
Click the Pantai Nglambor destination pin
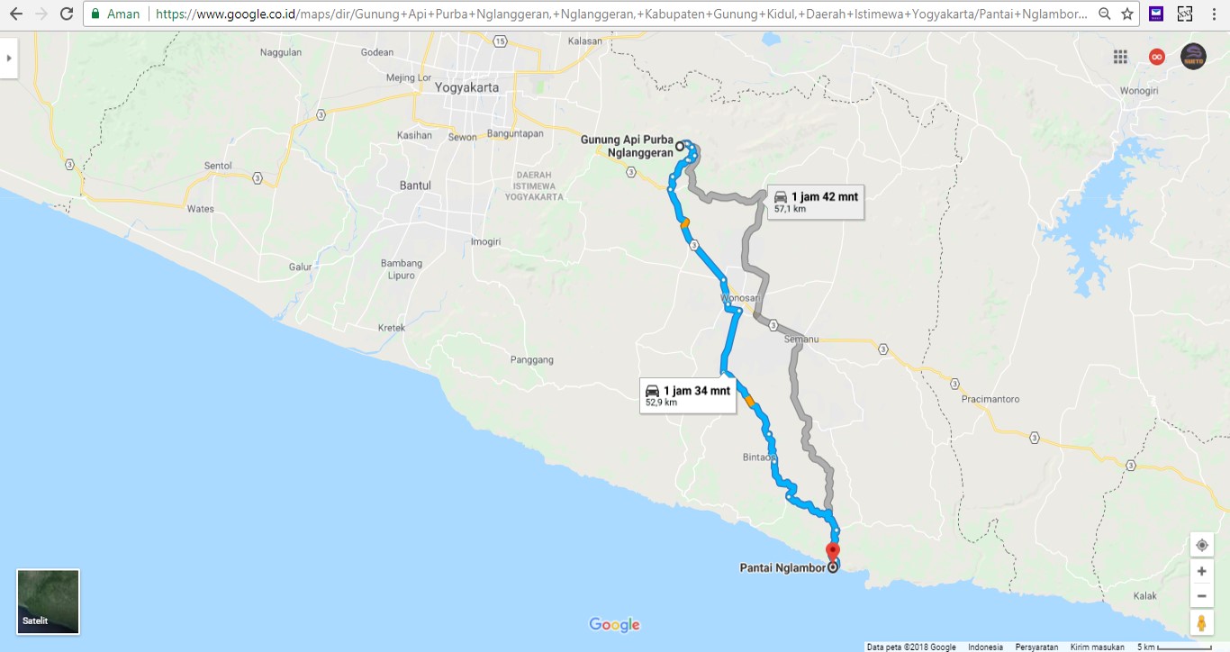tap(833, 552)
